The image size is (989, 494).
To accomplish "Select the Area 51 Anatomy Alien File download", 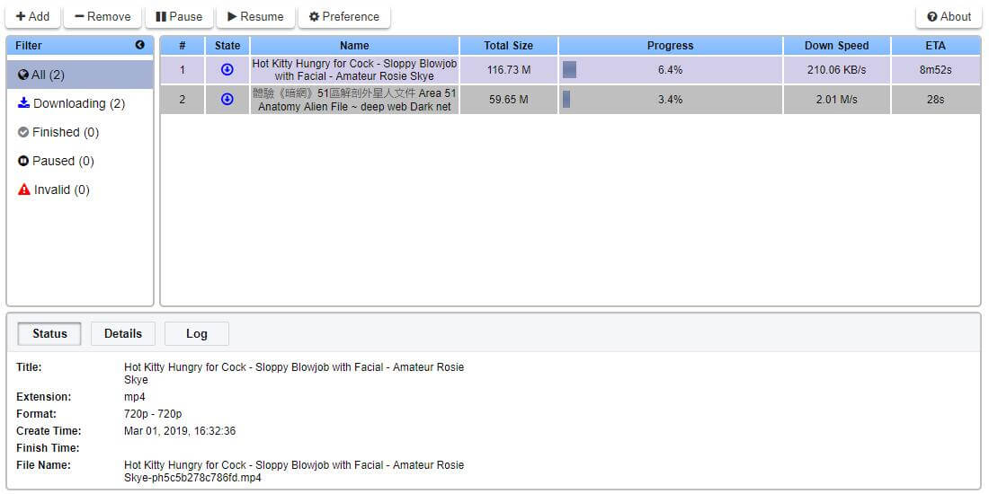I will (354, 100).
